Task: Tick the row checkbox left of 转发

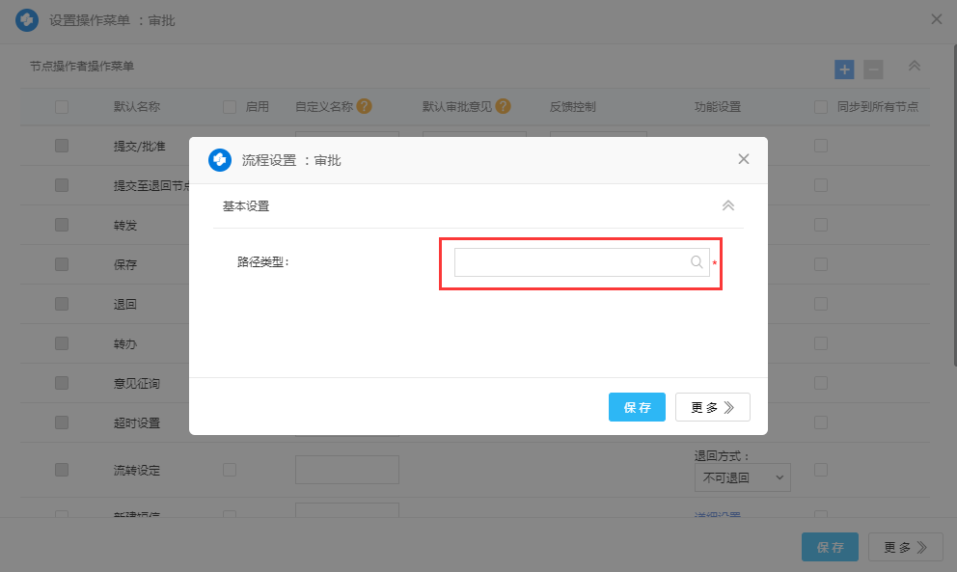Action: 62,225
